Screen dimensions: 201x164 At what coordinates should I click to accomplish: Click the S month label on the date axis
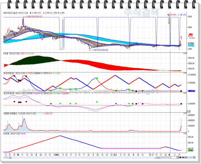[133, 155]
